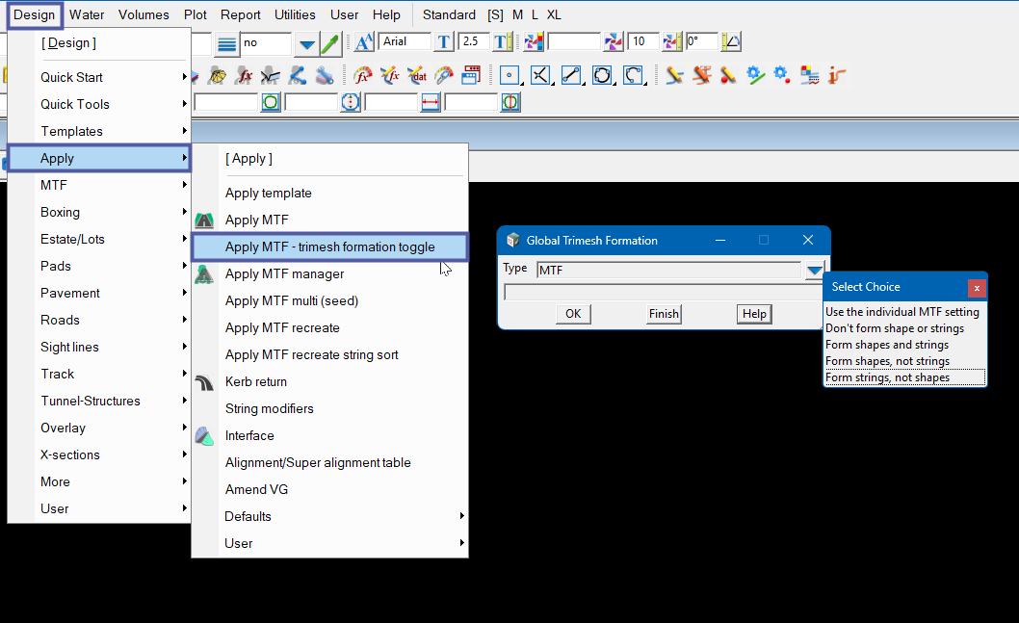Select 'Form strings, not shapes' choice

(x=904, y=377)
